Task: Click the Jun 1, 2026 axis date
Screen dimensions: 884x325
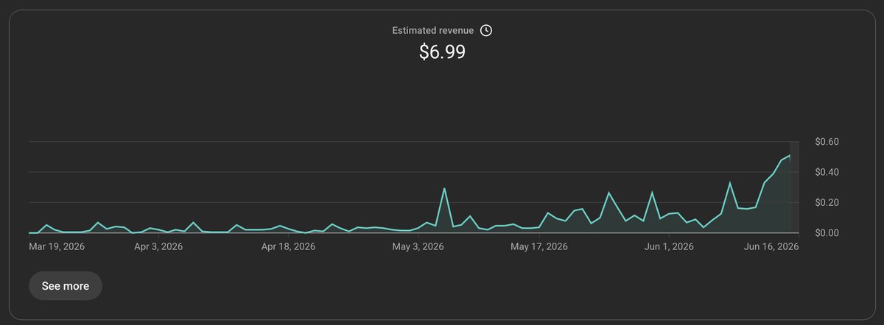Action: 669,246
